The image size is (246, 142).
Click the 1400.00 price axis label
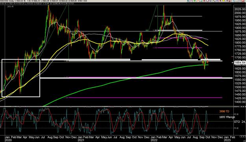240,102
